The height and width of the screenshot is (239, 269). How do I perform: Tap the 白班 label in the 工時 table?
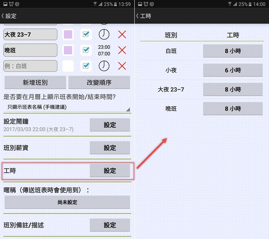pos(171,51)
